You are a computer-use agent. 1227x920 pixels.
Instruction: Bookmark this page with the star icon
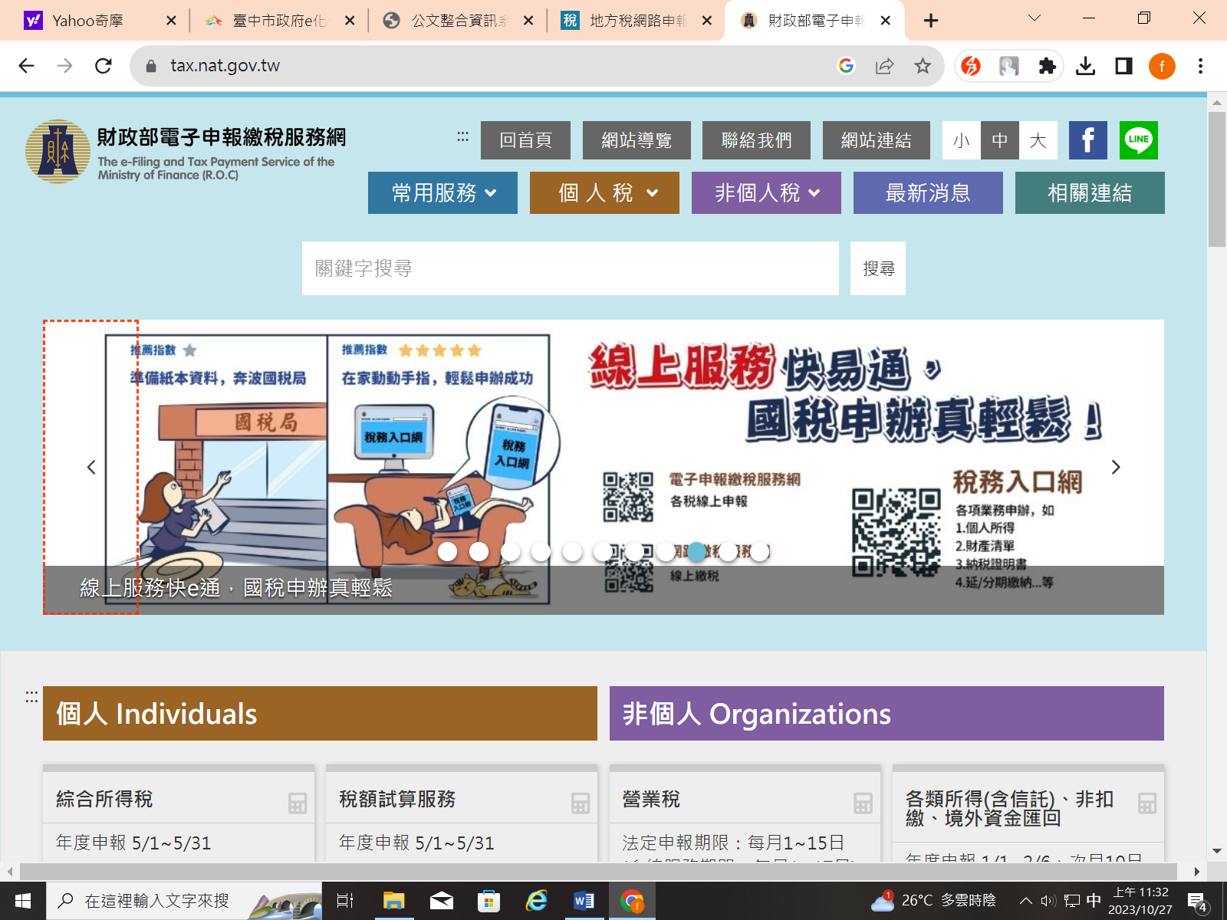coord(923,66)
